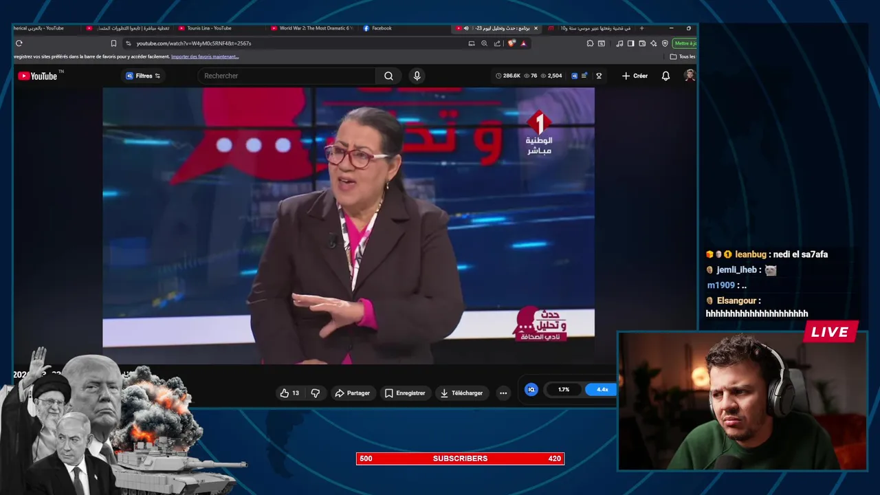Click the 2,504 views stat
Image resolution: width=880 pixels, height=495 pixels.
pyautogui.click(x=551, y=76)
